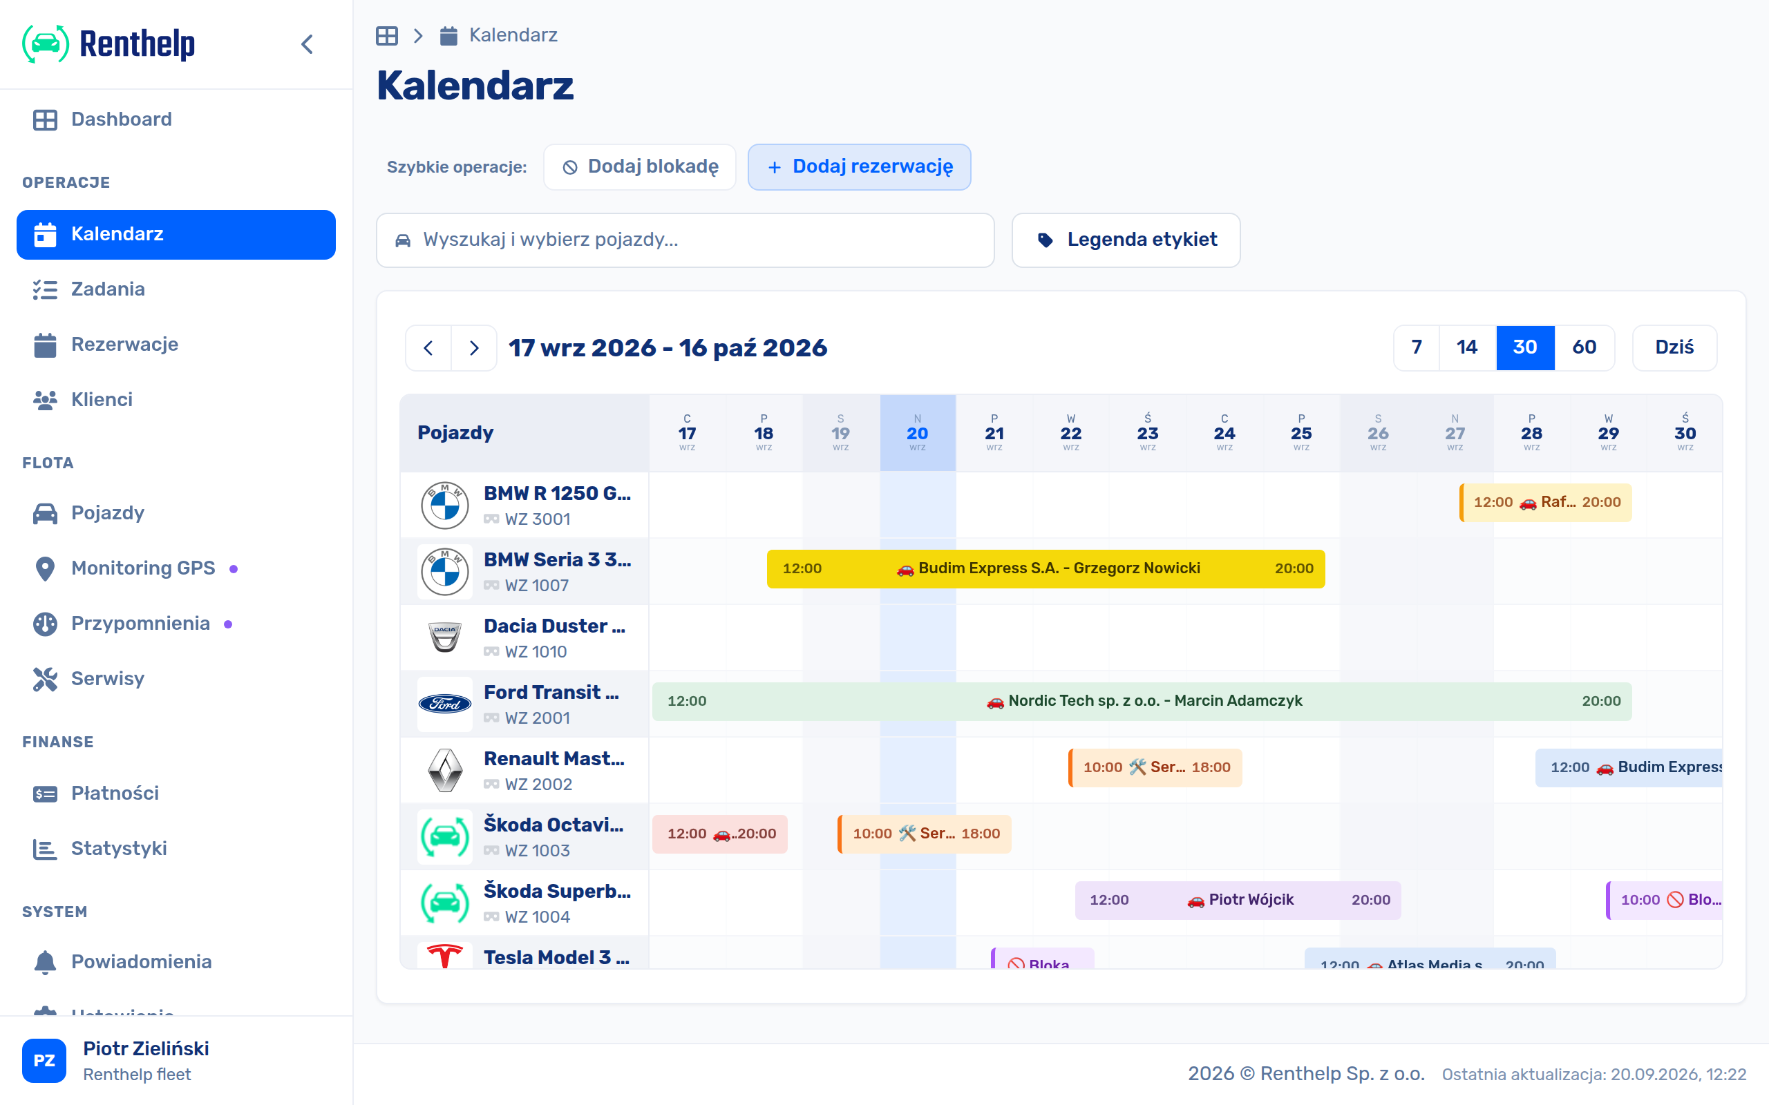Screen dimensions: 1769x1105
Task: Open the Dashboard grid icon in breadcrumb
Action: [x=387, y=35]
